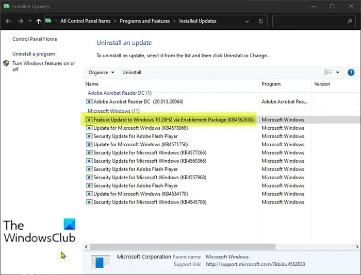Viewport: 361px width, 275px height.
Task: Collapse the Adobe Acrobat Reader DC group
Action: (120, 93)
